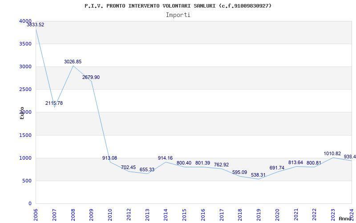Click the 3026.85 data label
This screenshot has width=356, height=223.
73,62
